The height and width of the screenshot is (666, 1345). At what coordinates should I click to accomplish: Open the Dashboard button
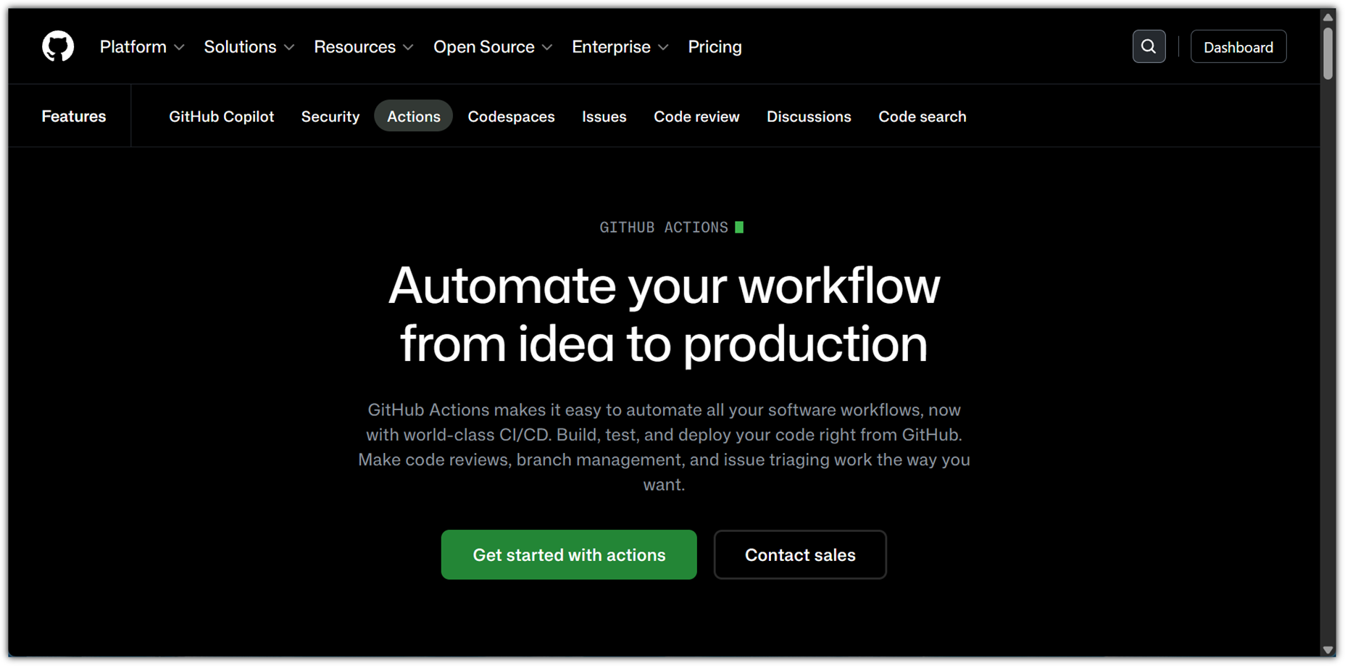(1238, 47)
